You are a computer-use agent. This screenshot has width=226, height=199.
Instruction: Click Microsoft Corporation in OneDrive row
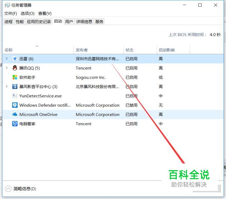point(98,115)
